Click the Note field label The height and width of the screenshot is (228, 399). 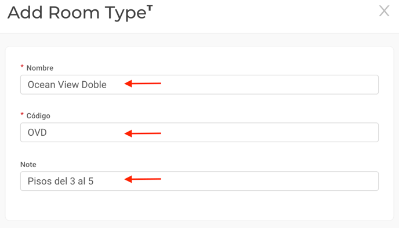[x=28, y=164]
